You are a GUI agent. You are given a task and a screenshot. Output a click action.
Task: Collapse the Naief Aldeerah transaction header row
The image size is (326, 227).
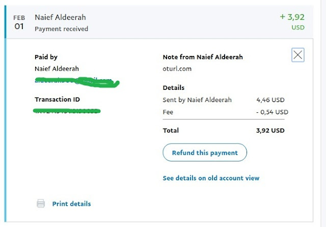[x=153, y=21]
